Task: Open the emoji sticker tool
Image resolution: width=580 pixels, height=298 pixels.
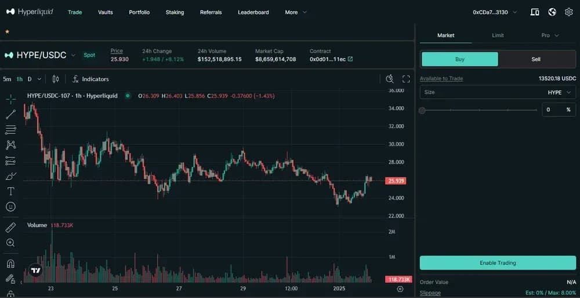Action: pos(10,206)
